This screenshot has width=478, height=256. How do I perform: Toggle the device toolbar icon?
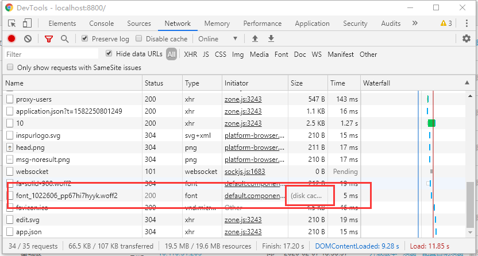point(27,24)
